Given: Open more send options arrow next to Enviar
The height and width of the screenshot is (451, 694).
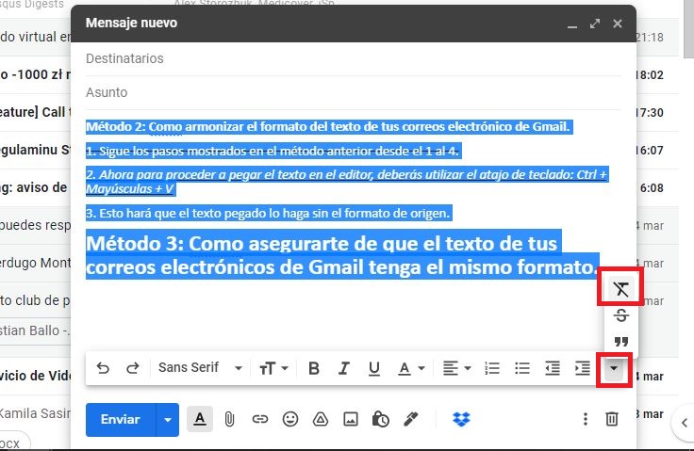Looking at the screenshot, I should 167,419.
